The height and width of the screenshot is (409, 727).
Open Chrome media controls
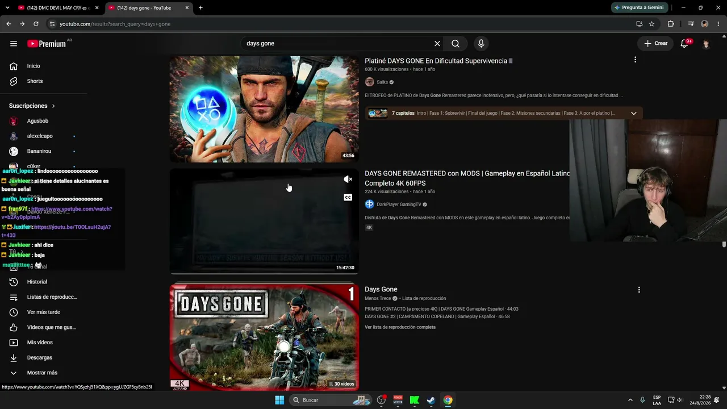(x=691, y=24)
